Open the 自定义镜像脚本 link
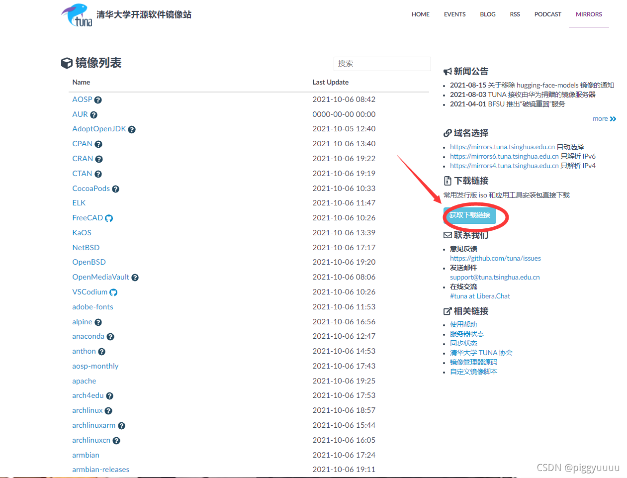This screenshot has height=478, width=627. pyautogui.click(x=473, y=372)
